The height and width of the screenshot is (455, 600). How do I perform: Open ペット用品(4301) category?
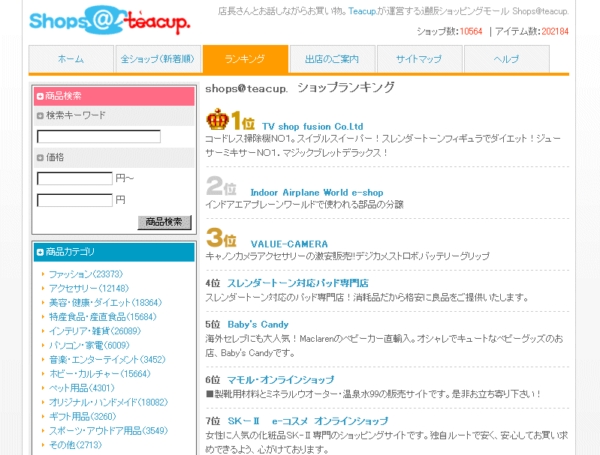click(x=82, y=388)
